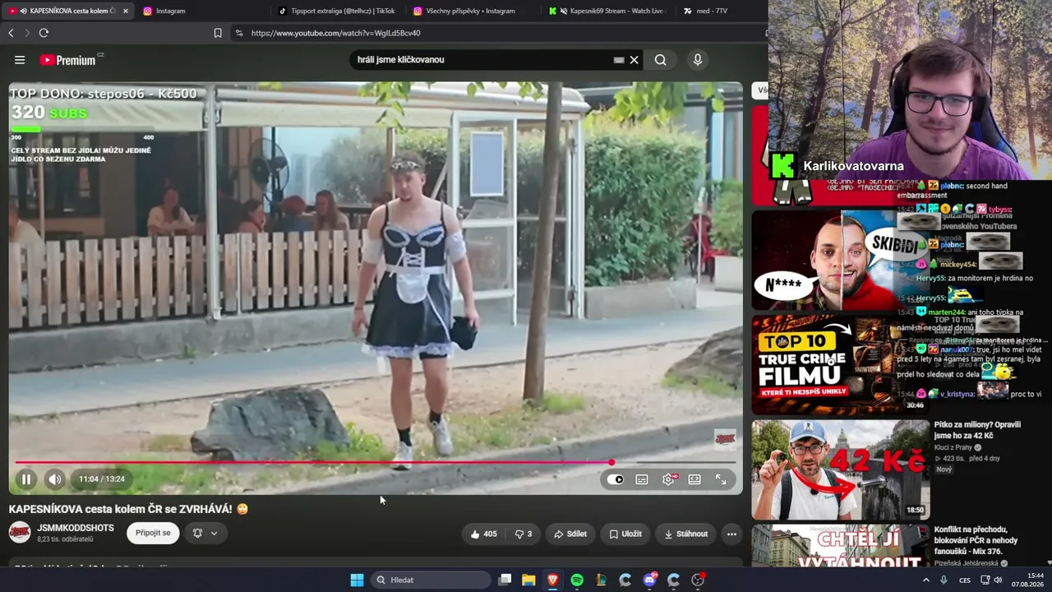Seek on the red video progress bar
Viewport: 1052px width, 592px height.
(375, 463)
